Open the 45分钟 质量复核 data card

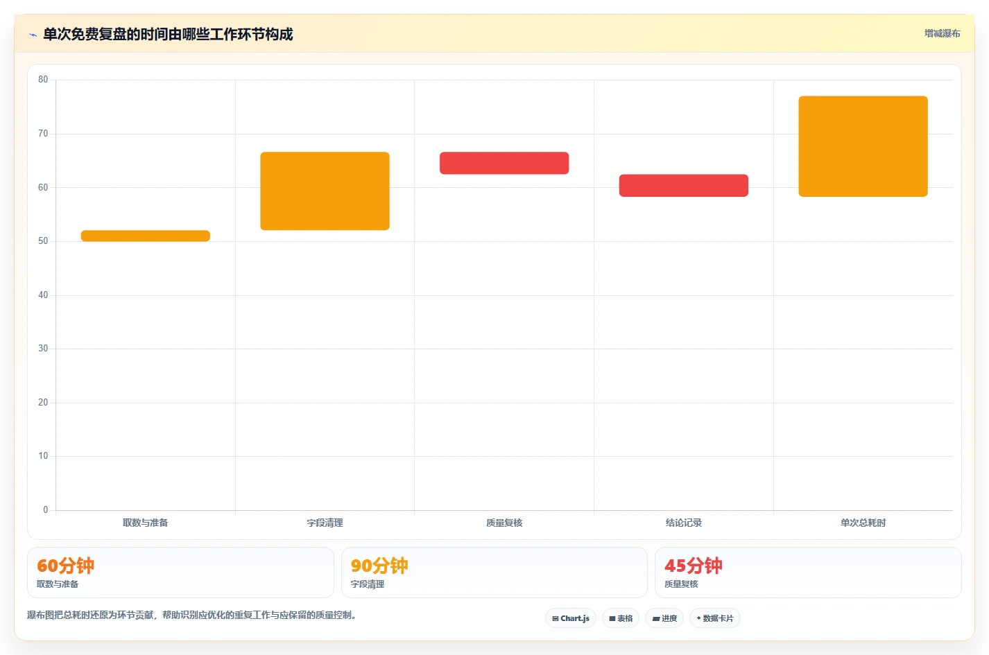[808, 573]
